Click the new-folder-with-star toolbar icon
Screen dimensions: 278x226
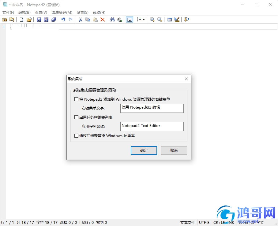[4, 20]
